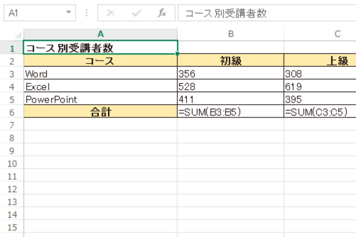Viewport: 356px width, 237px height.
Task: Select the row 2 header
Action: (12, 61)
